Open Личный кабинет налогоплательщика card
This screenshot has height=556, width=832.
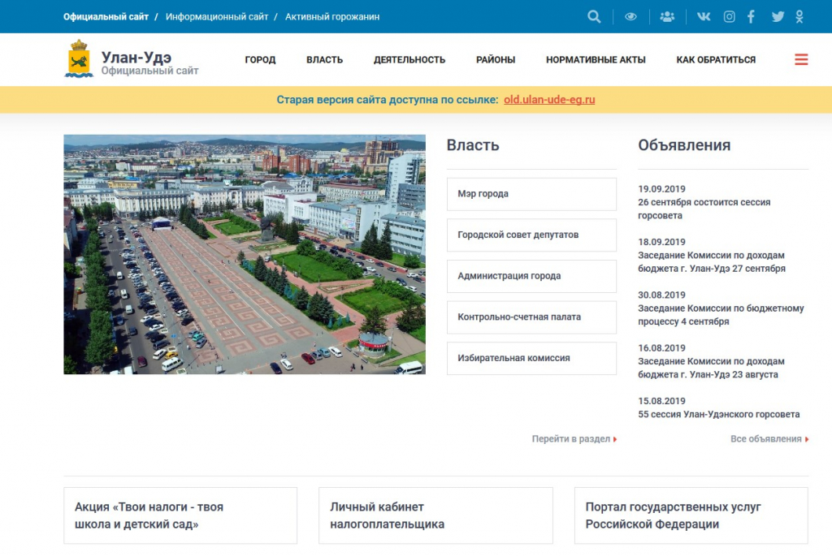[x=435, y=515]
